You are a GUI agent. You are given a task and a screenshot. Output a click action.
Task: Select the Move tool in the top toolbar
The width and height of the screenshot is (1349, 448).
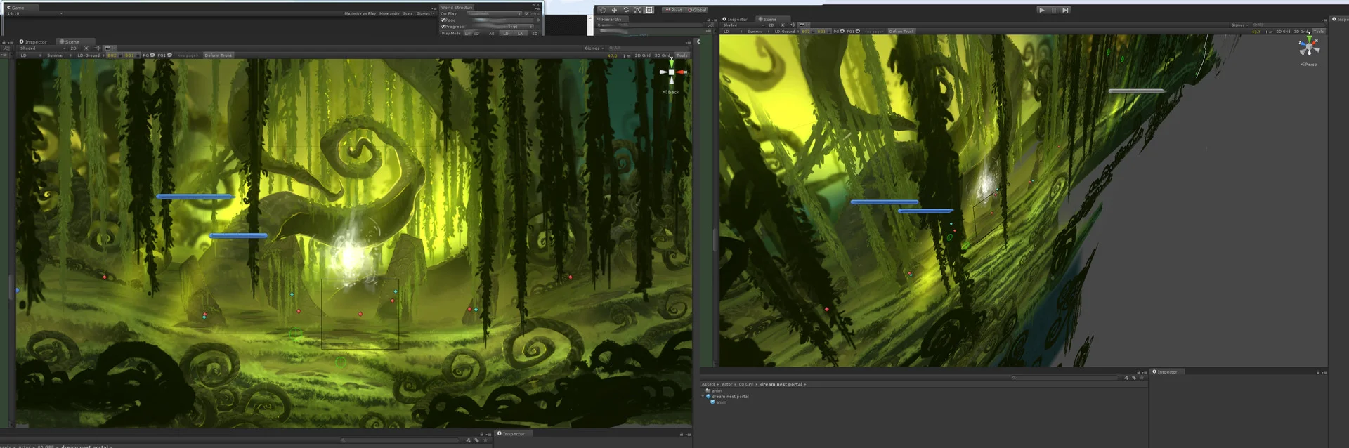click(x=614, y=10)
